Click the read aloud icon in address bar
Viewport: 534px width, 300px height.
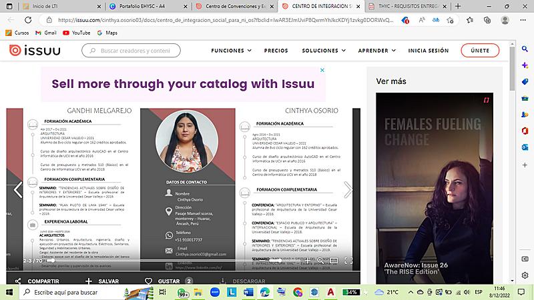[422, 20]
